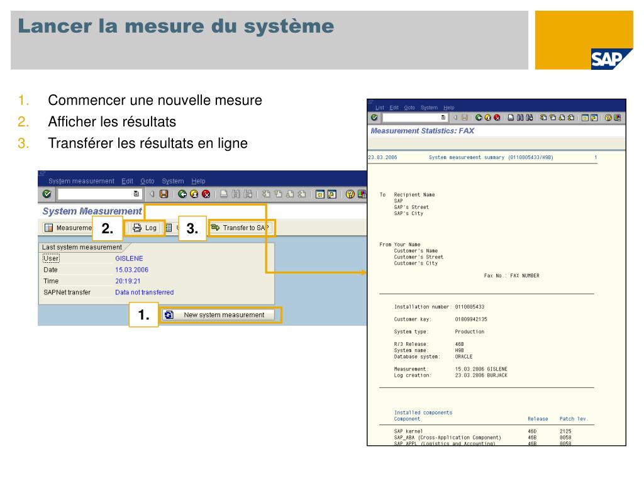Click the green Back arrow in Measurement Statistics window
The width and height of the screenshot is (644, 483).
pos(479,118)
